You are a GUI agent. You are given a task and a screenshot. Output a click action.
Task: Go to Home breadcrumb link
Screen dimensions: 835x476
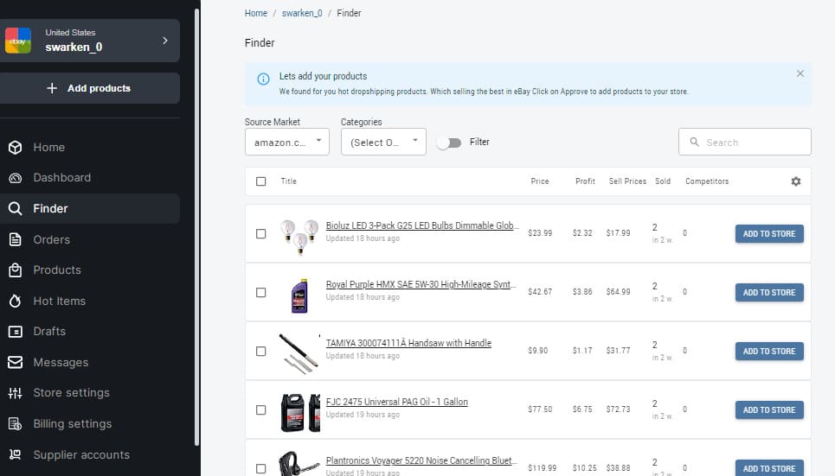coord(255,13)
